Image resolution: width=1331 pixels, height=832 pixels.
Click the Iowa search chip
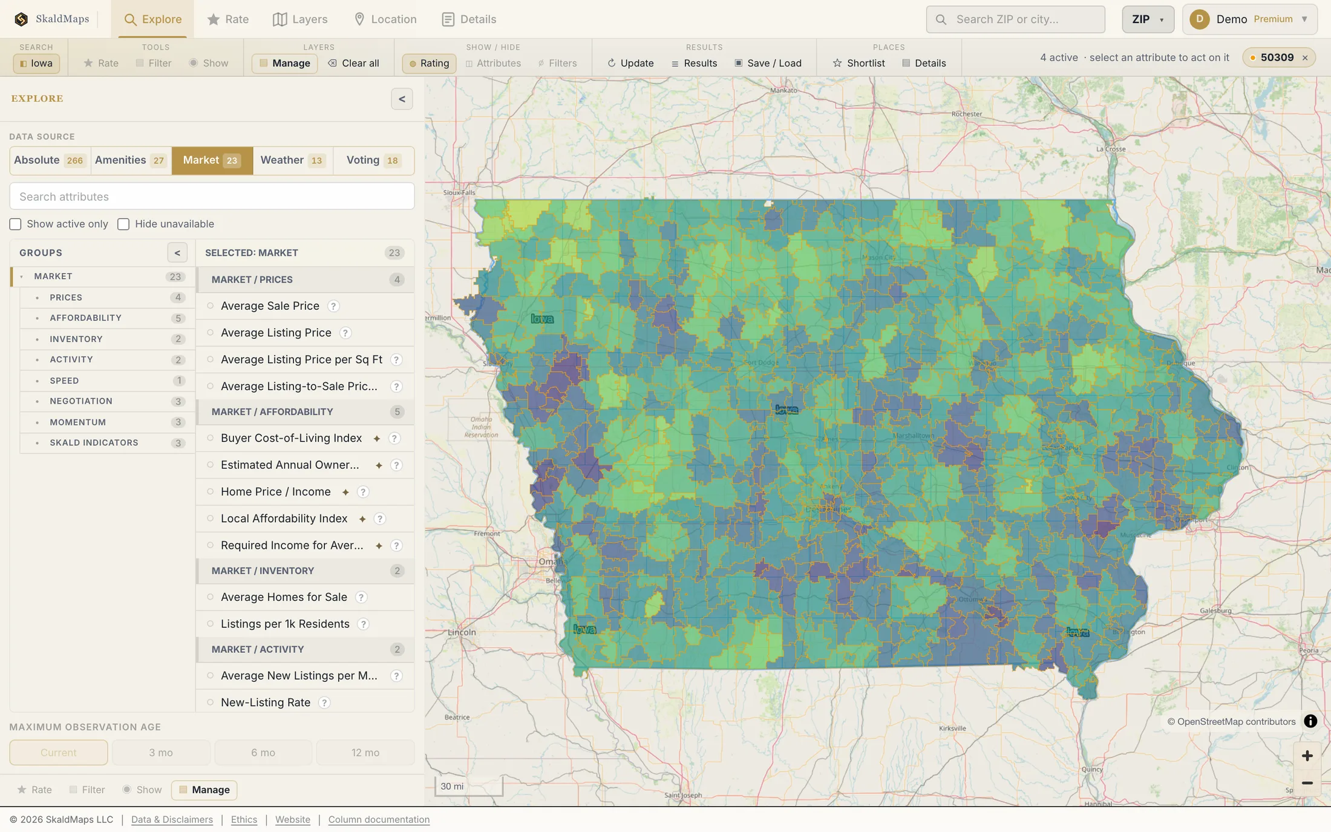(36, 63)
